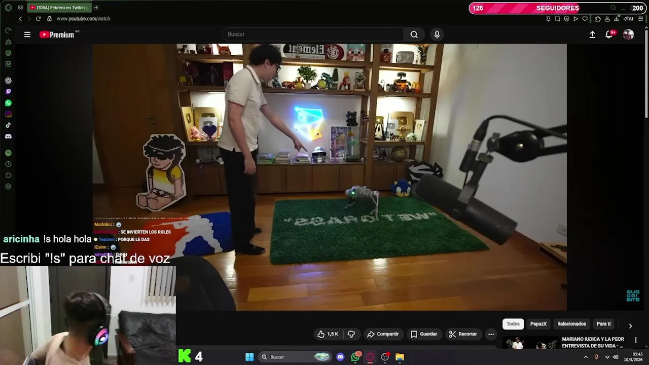Open extensions cube in the sidebar
The image size is (649, 365).
8,175
